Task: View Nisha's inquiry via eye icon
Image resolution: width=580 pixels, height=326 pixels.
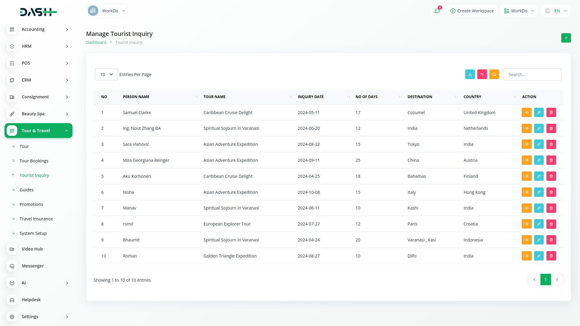Action: [526, 192]
